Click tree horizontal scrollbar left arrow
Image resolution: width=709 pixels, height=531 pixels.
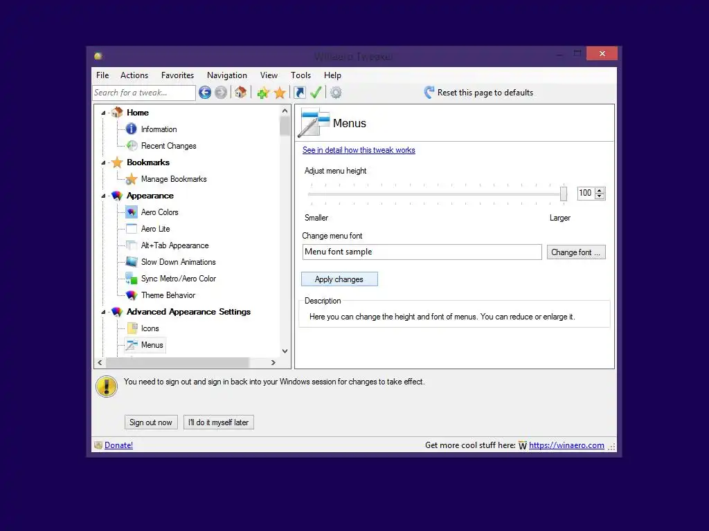(x=100, y=362)
